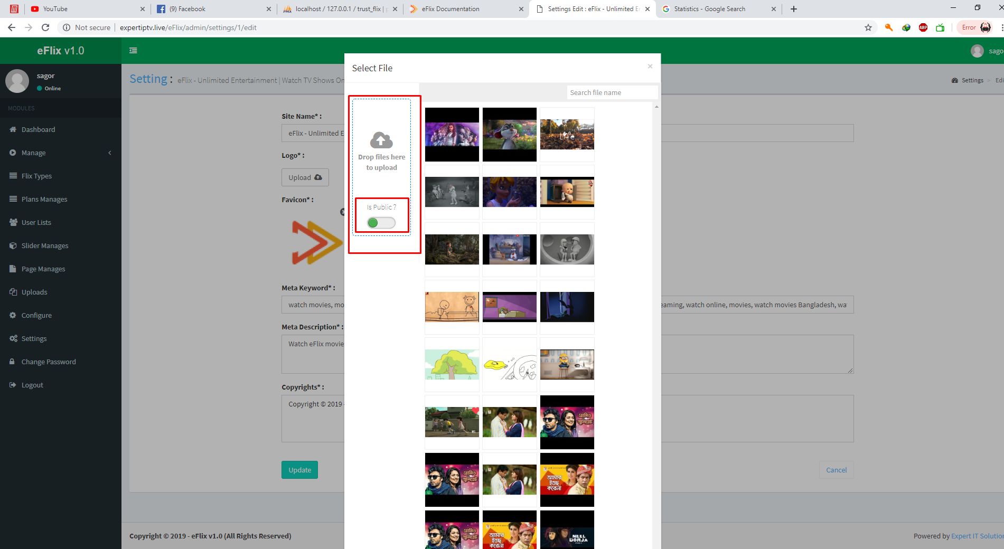Switch to the eFlix Documentation tab
The image size is (1004, 549).
(451, 9)
